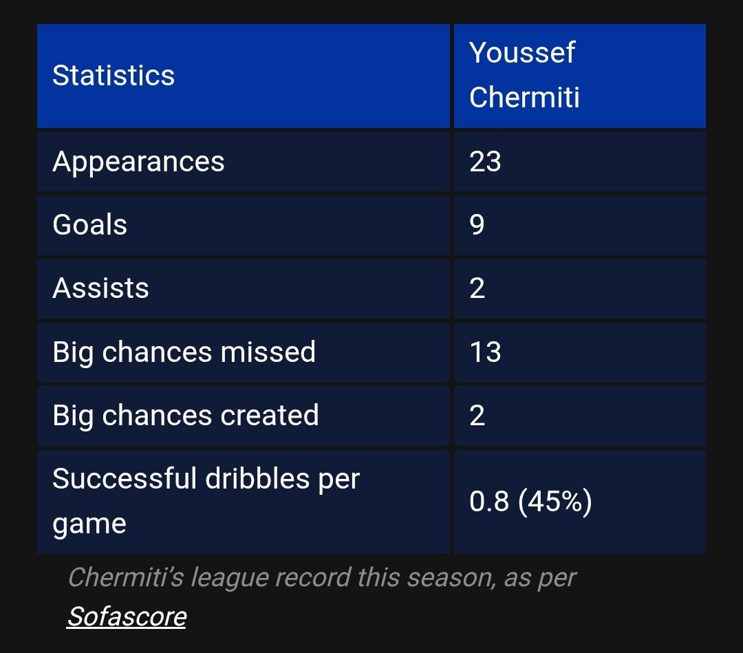
Task: Click the word game in the last row
Action: (x=89, y=524)
